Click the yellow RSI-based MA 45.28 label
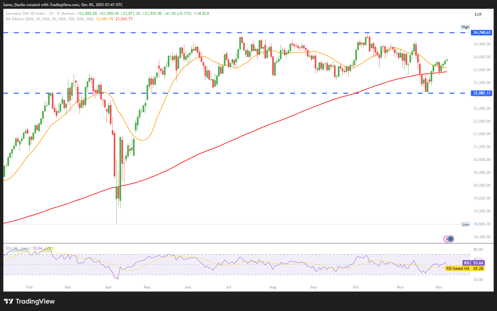Screen dimensions: 497x311 tap(464, 268)
